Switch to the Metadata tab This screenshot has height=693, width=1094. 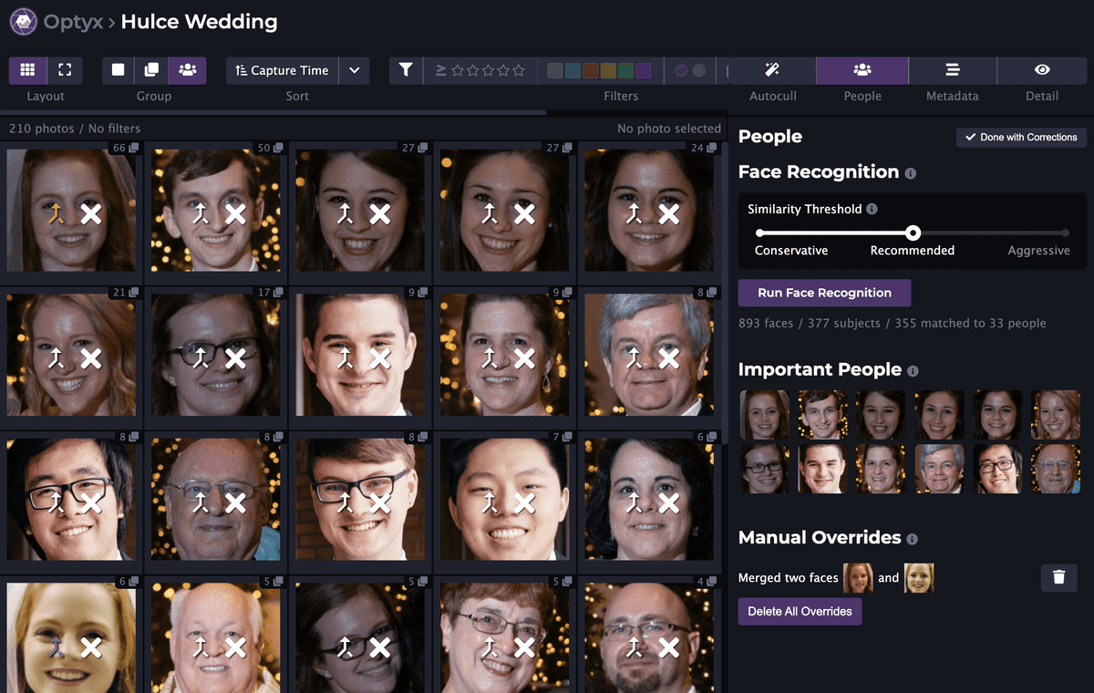point(952,70)
